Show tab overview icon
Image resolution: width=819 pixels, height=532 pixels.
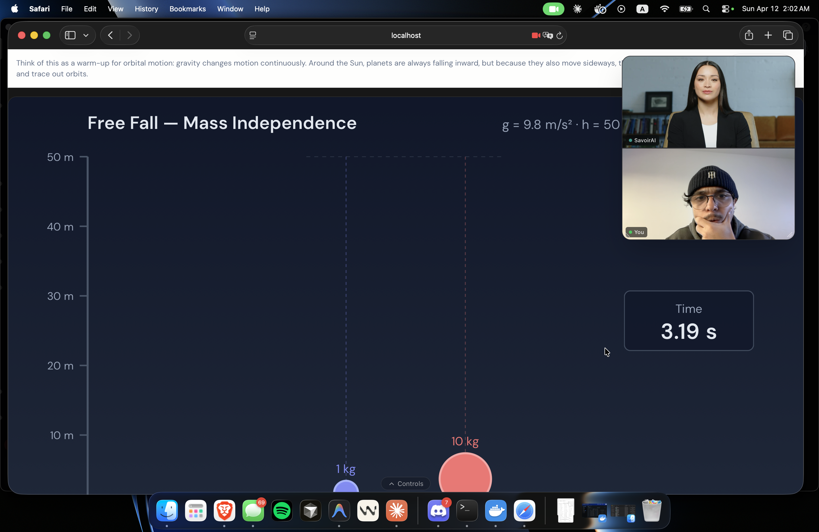788,35
